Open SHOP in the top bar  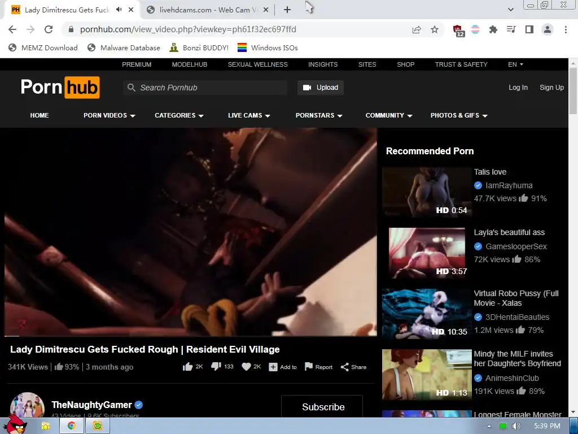pyautogui.click(x=405, y=64)
